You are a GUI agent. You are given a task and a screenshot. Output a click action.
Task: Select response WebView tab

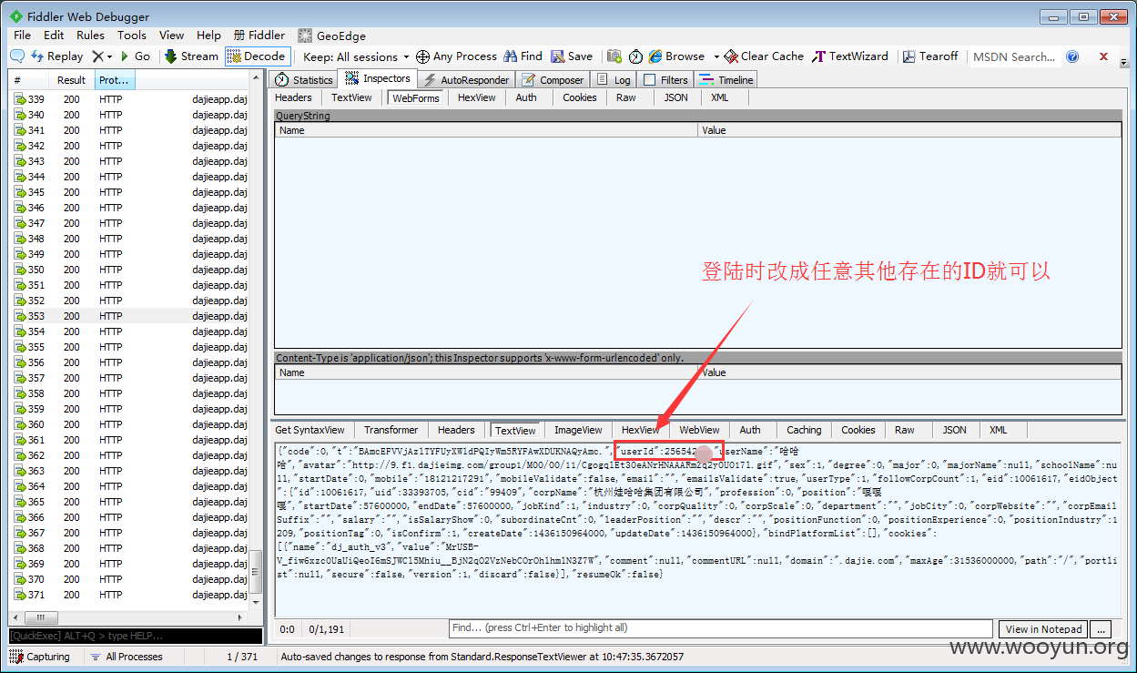pos(699,430)
